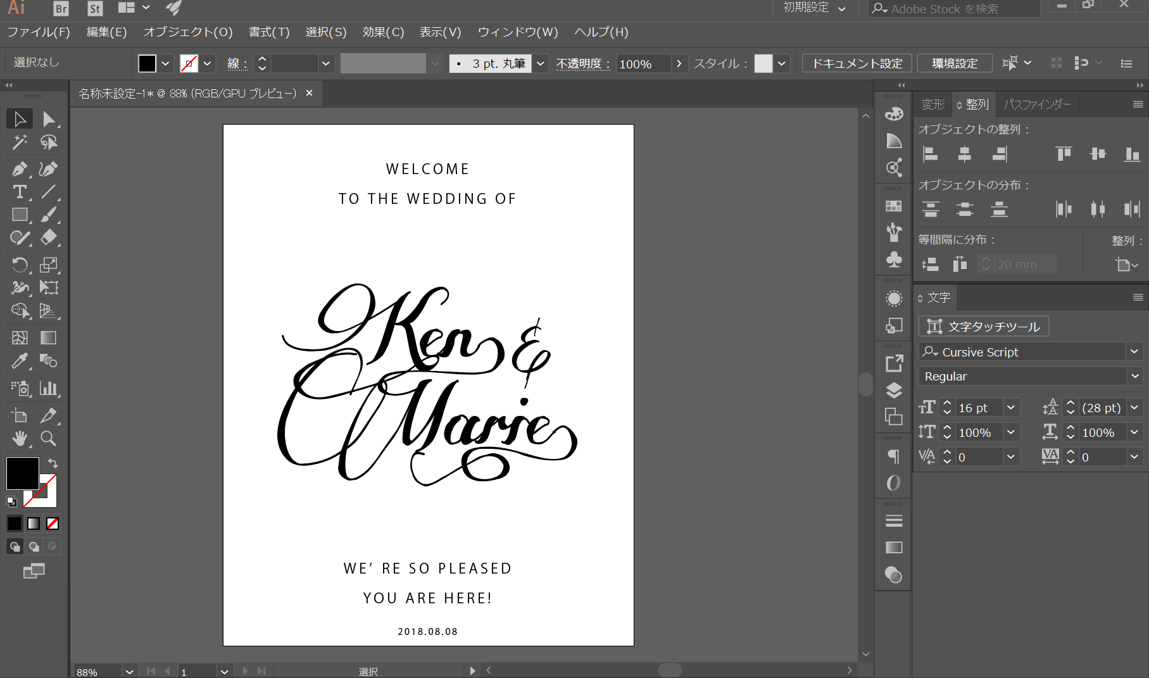Click the large black Fill swatch
The image size is (1149, 678).
[x=23, y=474]
